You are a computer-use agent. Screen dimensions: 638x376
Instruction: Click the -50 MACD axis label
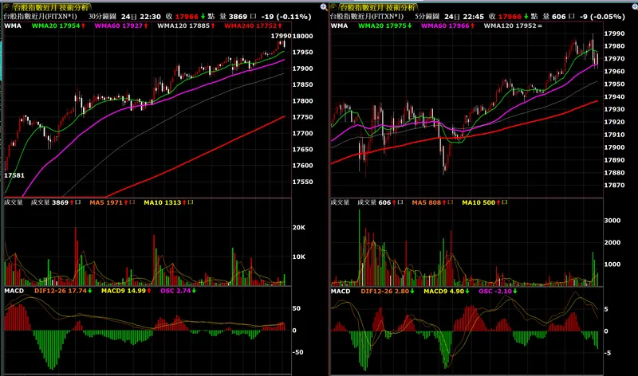pos(298,352)
